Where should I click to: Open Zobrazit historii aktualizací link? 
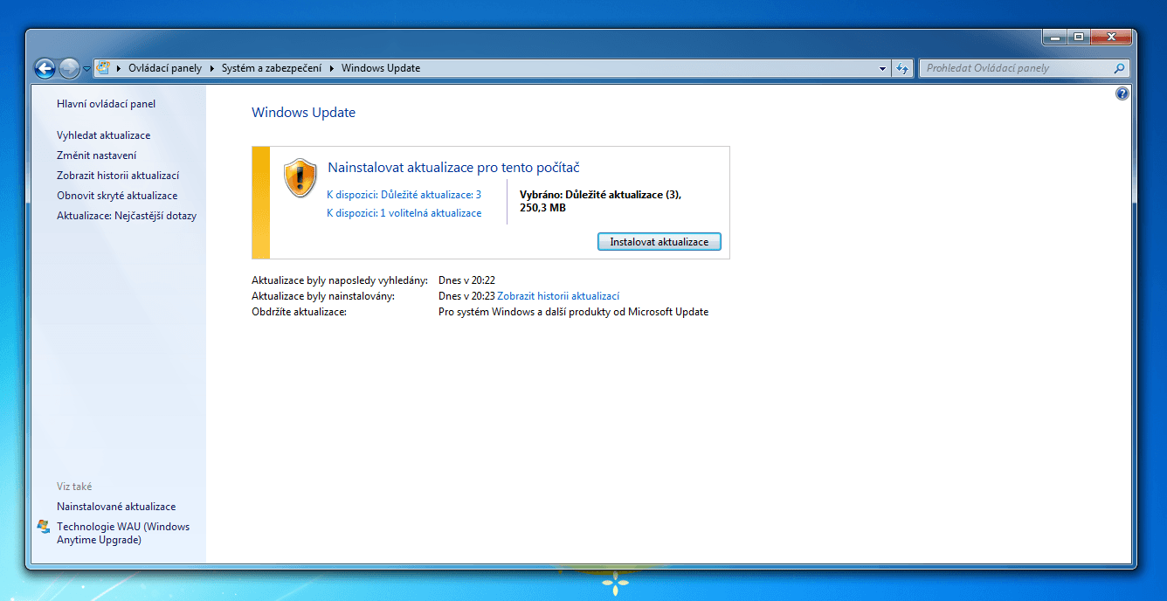(x=559, y=295)
